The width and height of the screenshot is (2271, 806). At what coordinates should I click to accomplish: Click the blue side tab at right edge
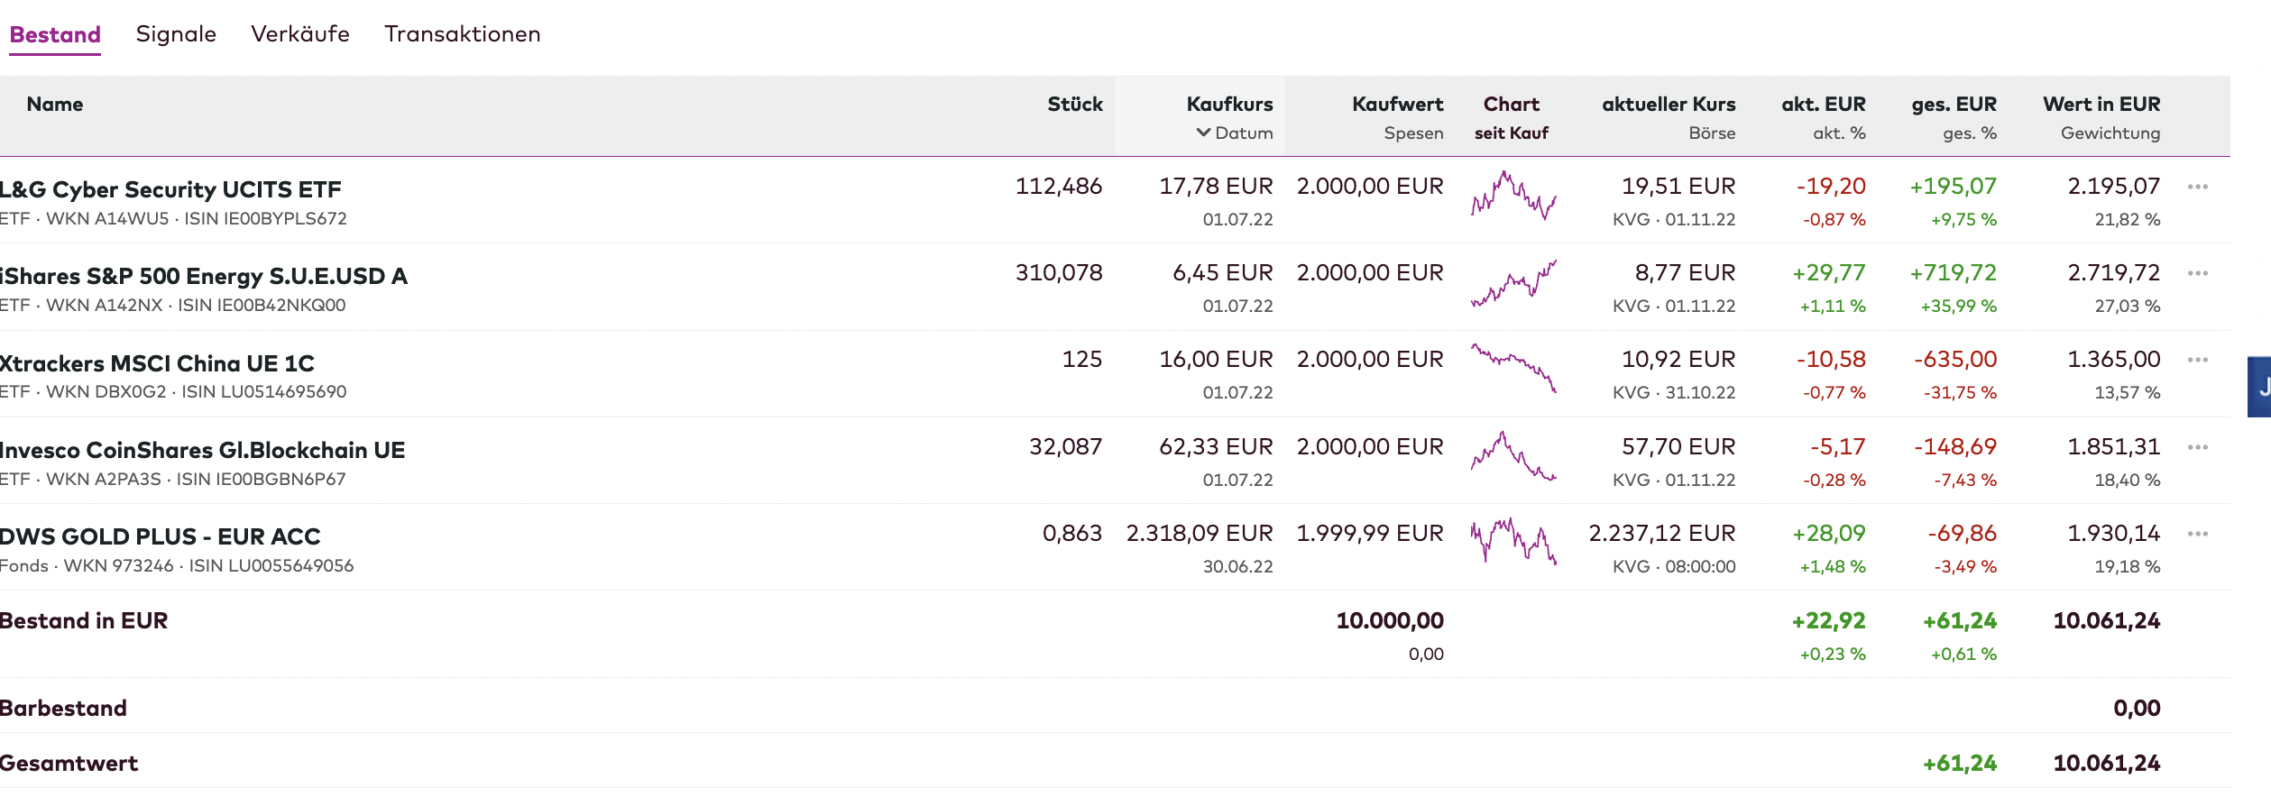[2259, 387]
